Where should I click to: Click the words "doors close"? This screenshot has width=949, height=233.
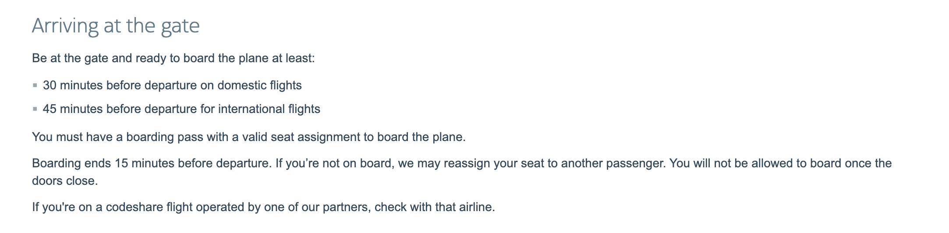pos(64,181)
